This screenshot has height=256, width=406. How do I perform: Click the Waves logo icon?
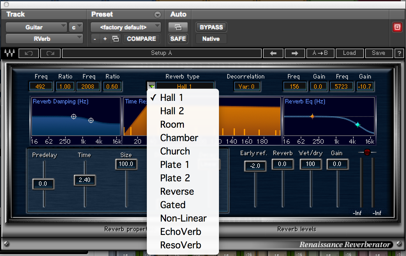[10, 53]
